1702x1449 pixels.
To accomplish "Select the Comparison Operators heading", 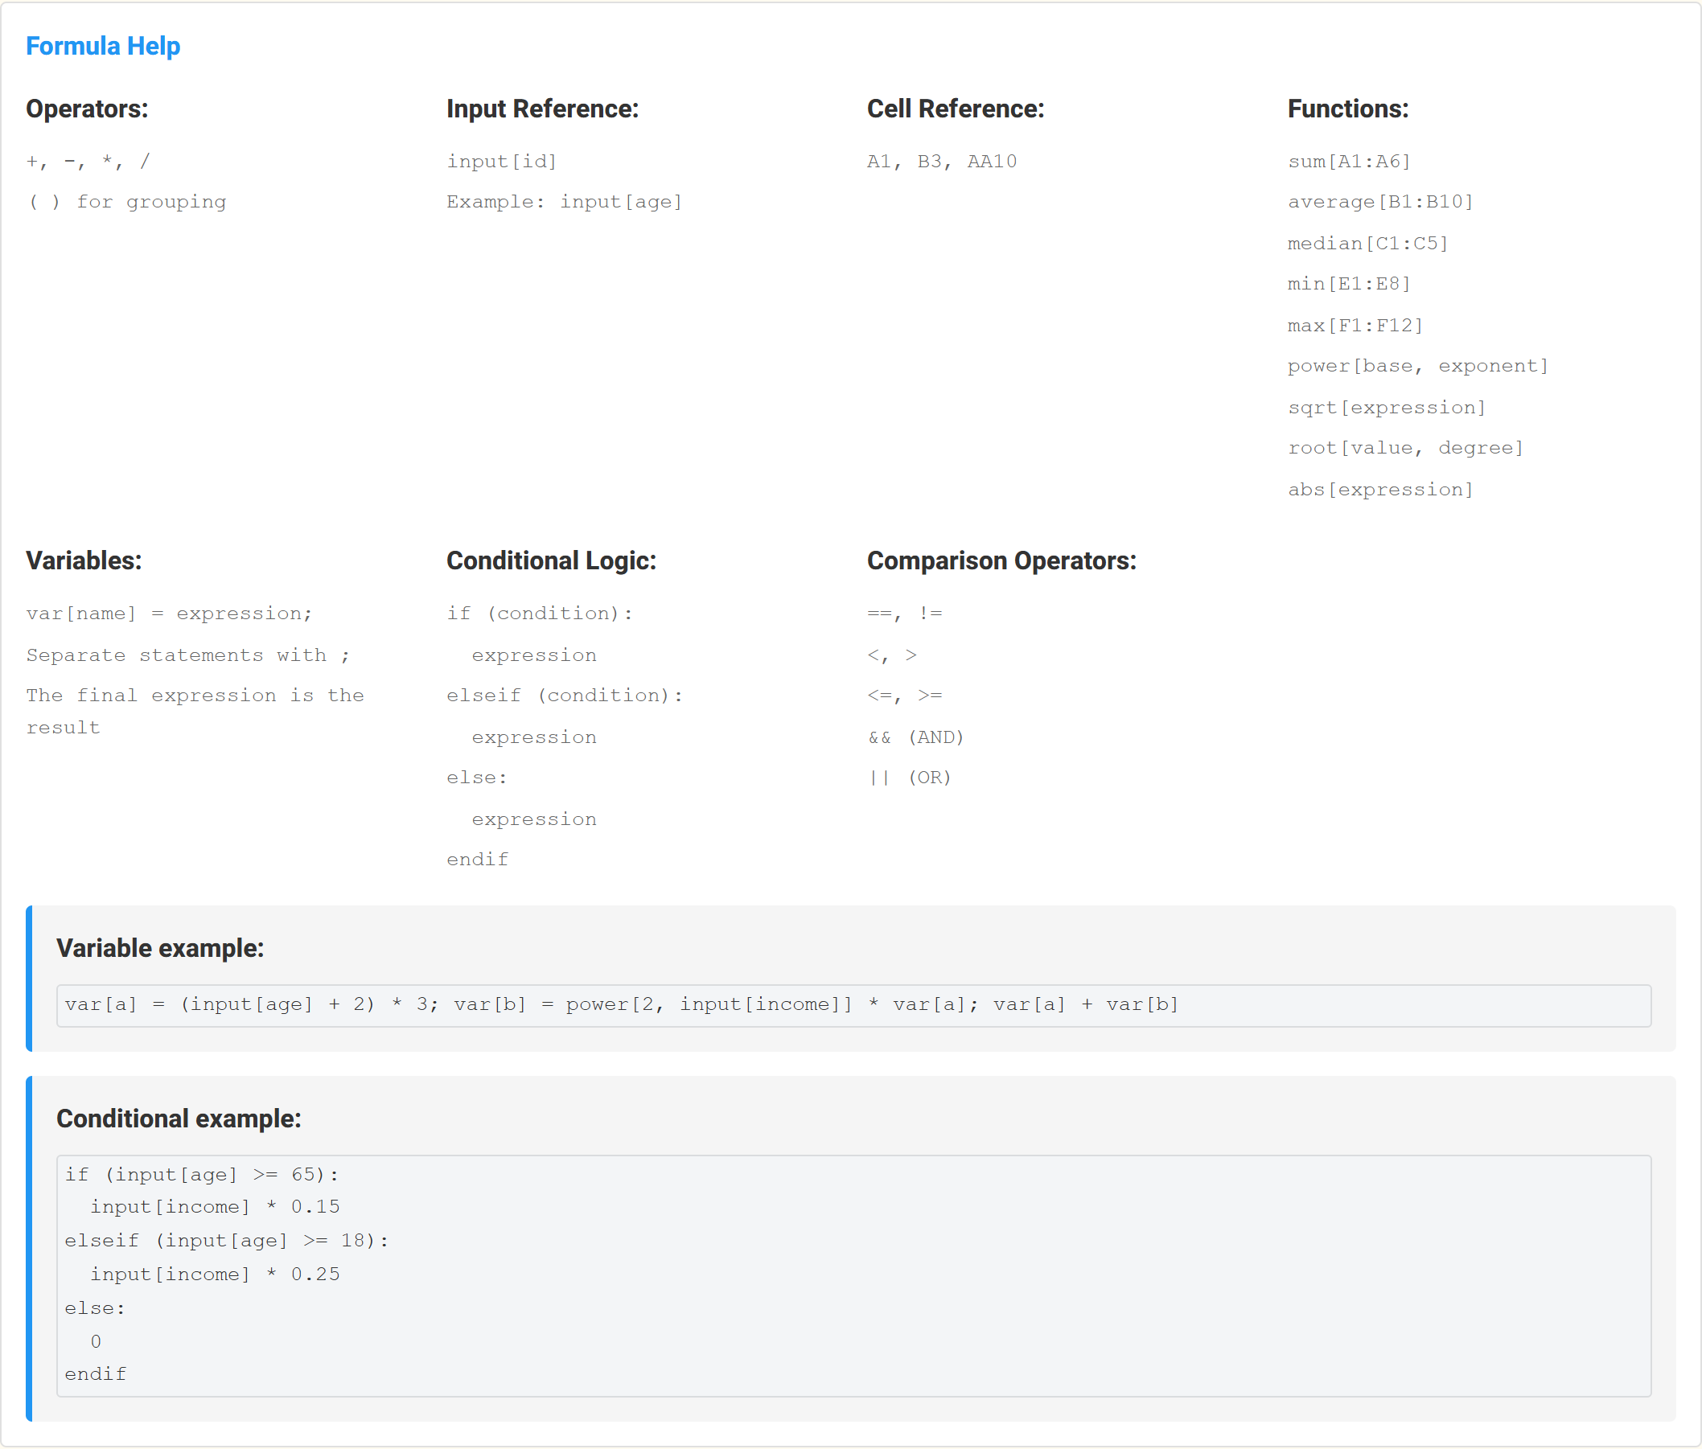I will [1001, 560].
